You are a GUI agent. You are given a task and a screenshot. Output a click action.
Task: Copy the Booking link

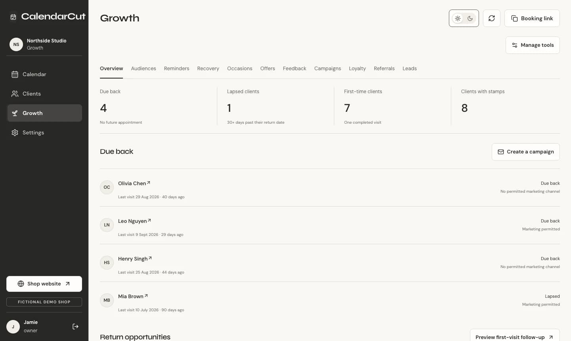(x=532, y=18)
